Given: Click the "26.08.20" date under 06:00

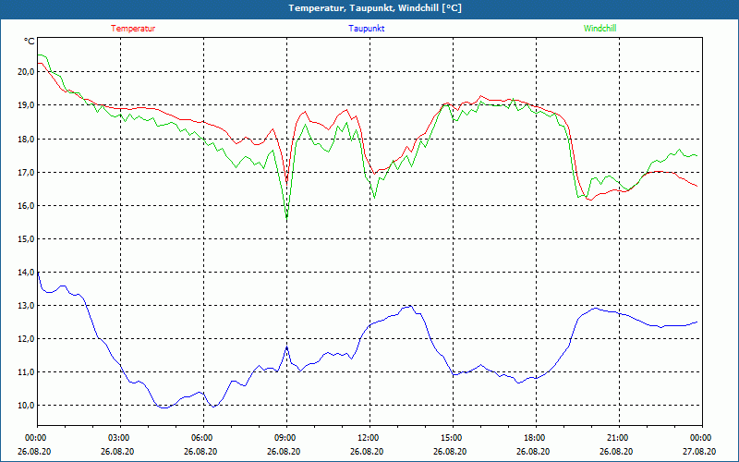Looking at the screenshot, I should 200,451.
